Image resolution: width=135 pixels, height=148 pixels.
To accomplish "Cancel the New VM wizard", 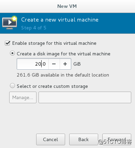I will click(x=50, y=139).
